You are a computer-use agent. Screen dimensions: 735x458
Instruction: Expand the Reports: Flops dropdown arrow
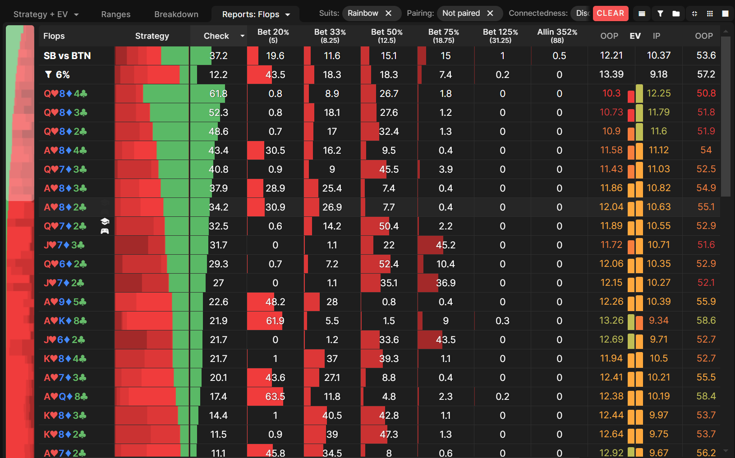click(x=288, y=14)
